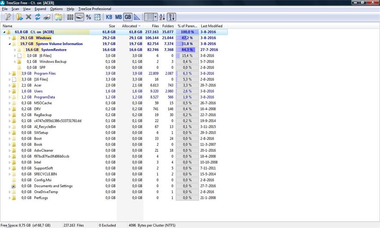Image resolution: width=380 pixels, height=228 pixels.
Task: Select folder c4747e395b1386c533731761dd
Action: (58, 121)
